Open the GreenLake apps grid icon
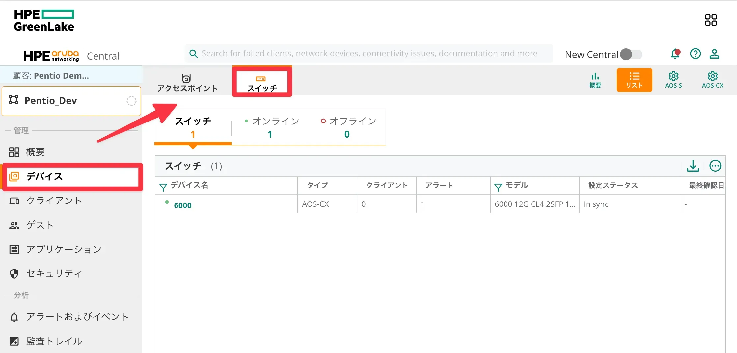 [711, 20]
